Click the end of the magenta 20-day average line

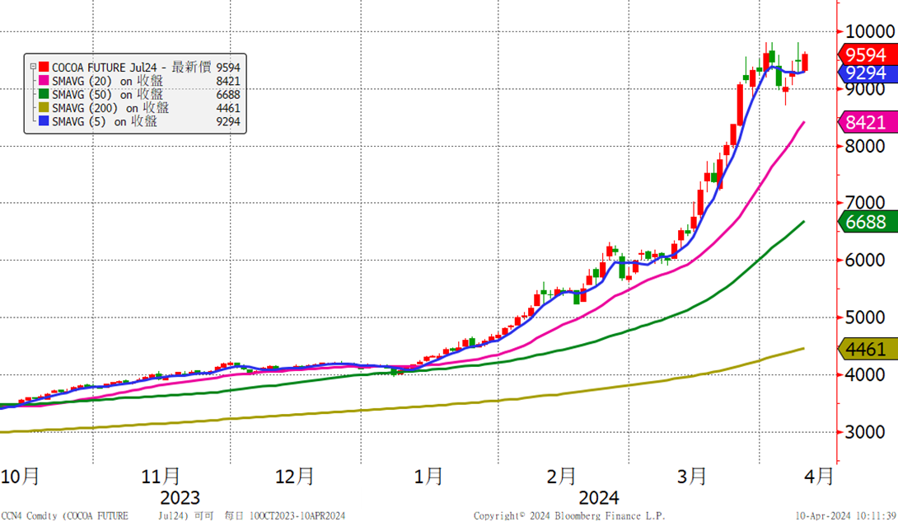coord(803,123)
